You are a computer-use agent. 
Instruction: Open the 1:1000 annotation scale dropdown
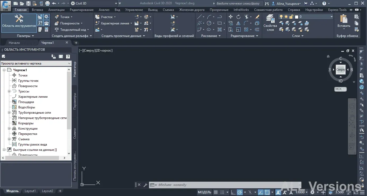pyautogui.click(x=301, y=192)
